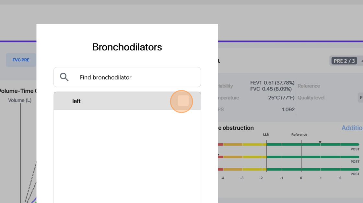This screenshot has height=203, width=363.
Task: Select the 'left' bronchodilator list row
Action: tap(127, 101)
